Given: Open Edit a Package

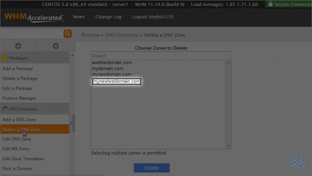Looking at the screenshot, I should point(17,88).
